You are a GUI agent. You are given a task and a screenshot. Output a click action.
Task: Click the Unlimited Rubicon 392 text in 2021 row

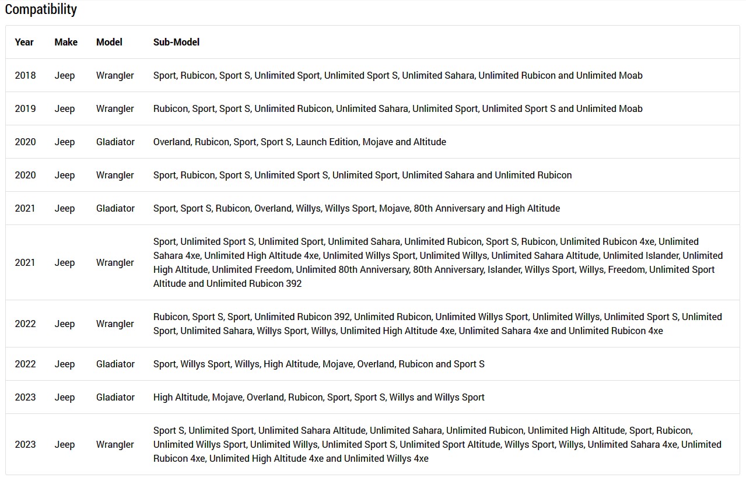pyautogui.click(x=254, y=283)
